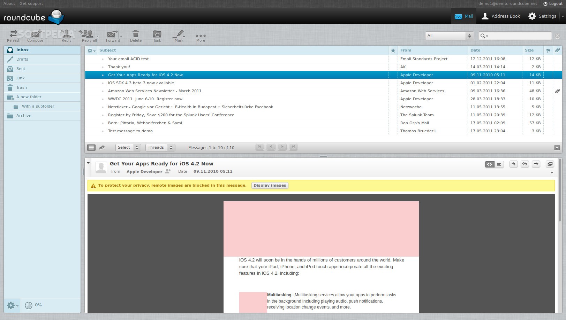The image size is (566, 320).
Task: Open message in a new window
Action: point(550,164)
